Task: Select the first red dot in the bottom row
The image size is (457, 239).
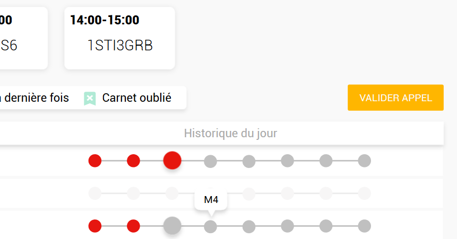Action: [x=95, y=226]
